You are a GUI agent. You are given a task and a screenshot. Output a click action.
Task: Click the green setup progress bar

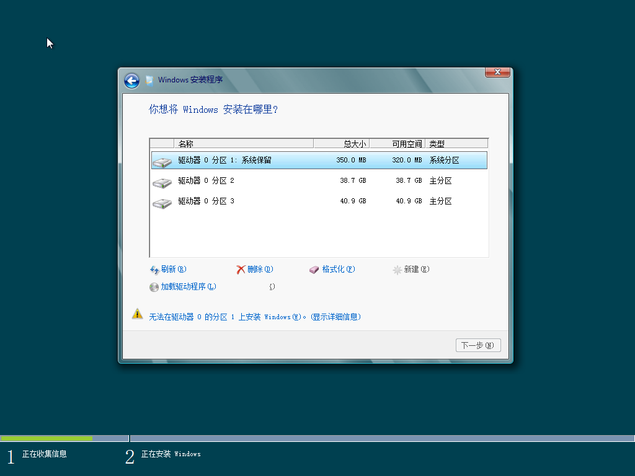click(x=46, y=438)
